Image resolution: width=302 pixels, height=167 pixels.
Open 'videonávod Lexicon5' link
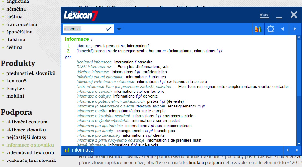30,152
